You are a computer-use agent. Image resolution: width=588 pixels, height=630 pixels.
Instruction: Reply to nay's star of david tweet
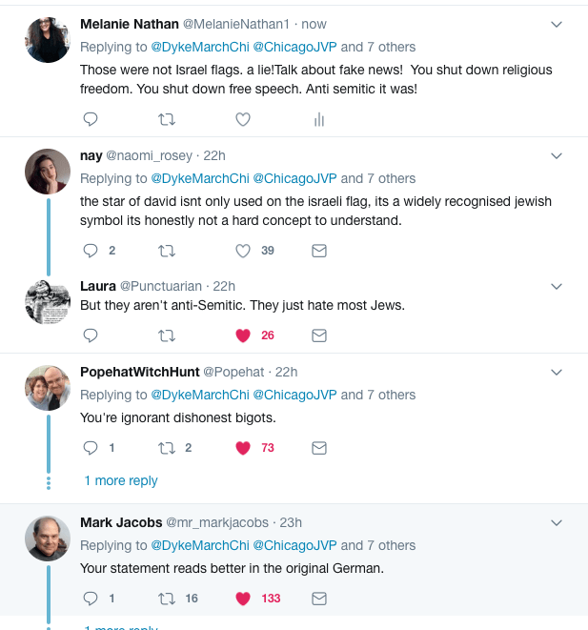point(91,251)
